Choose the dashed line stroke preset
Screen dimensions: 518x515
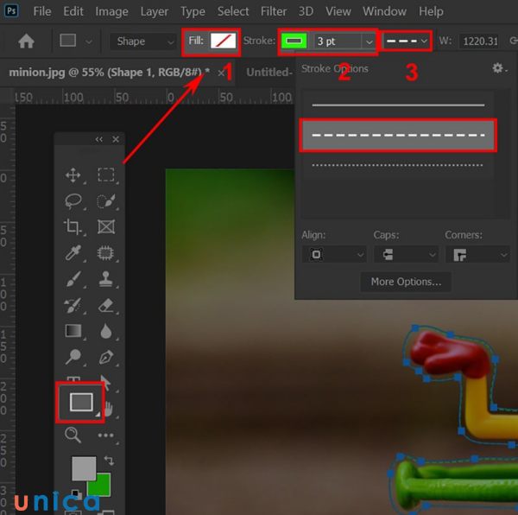pos(398,136)
